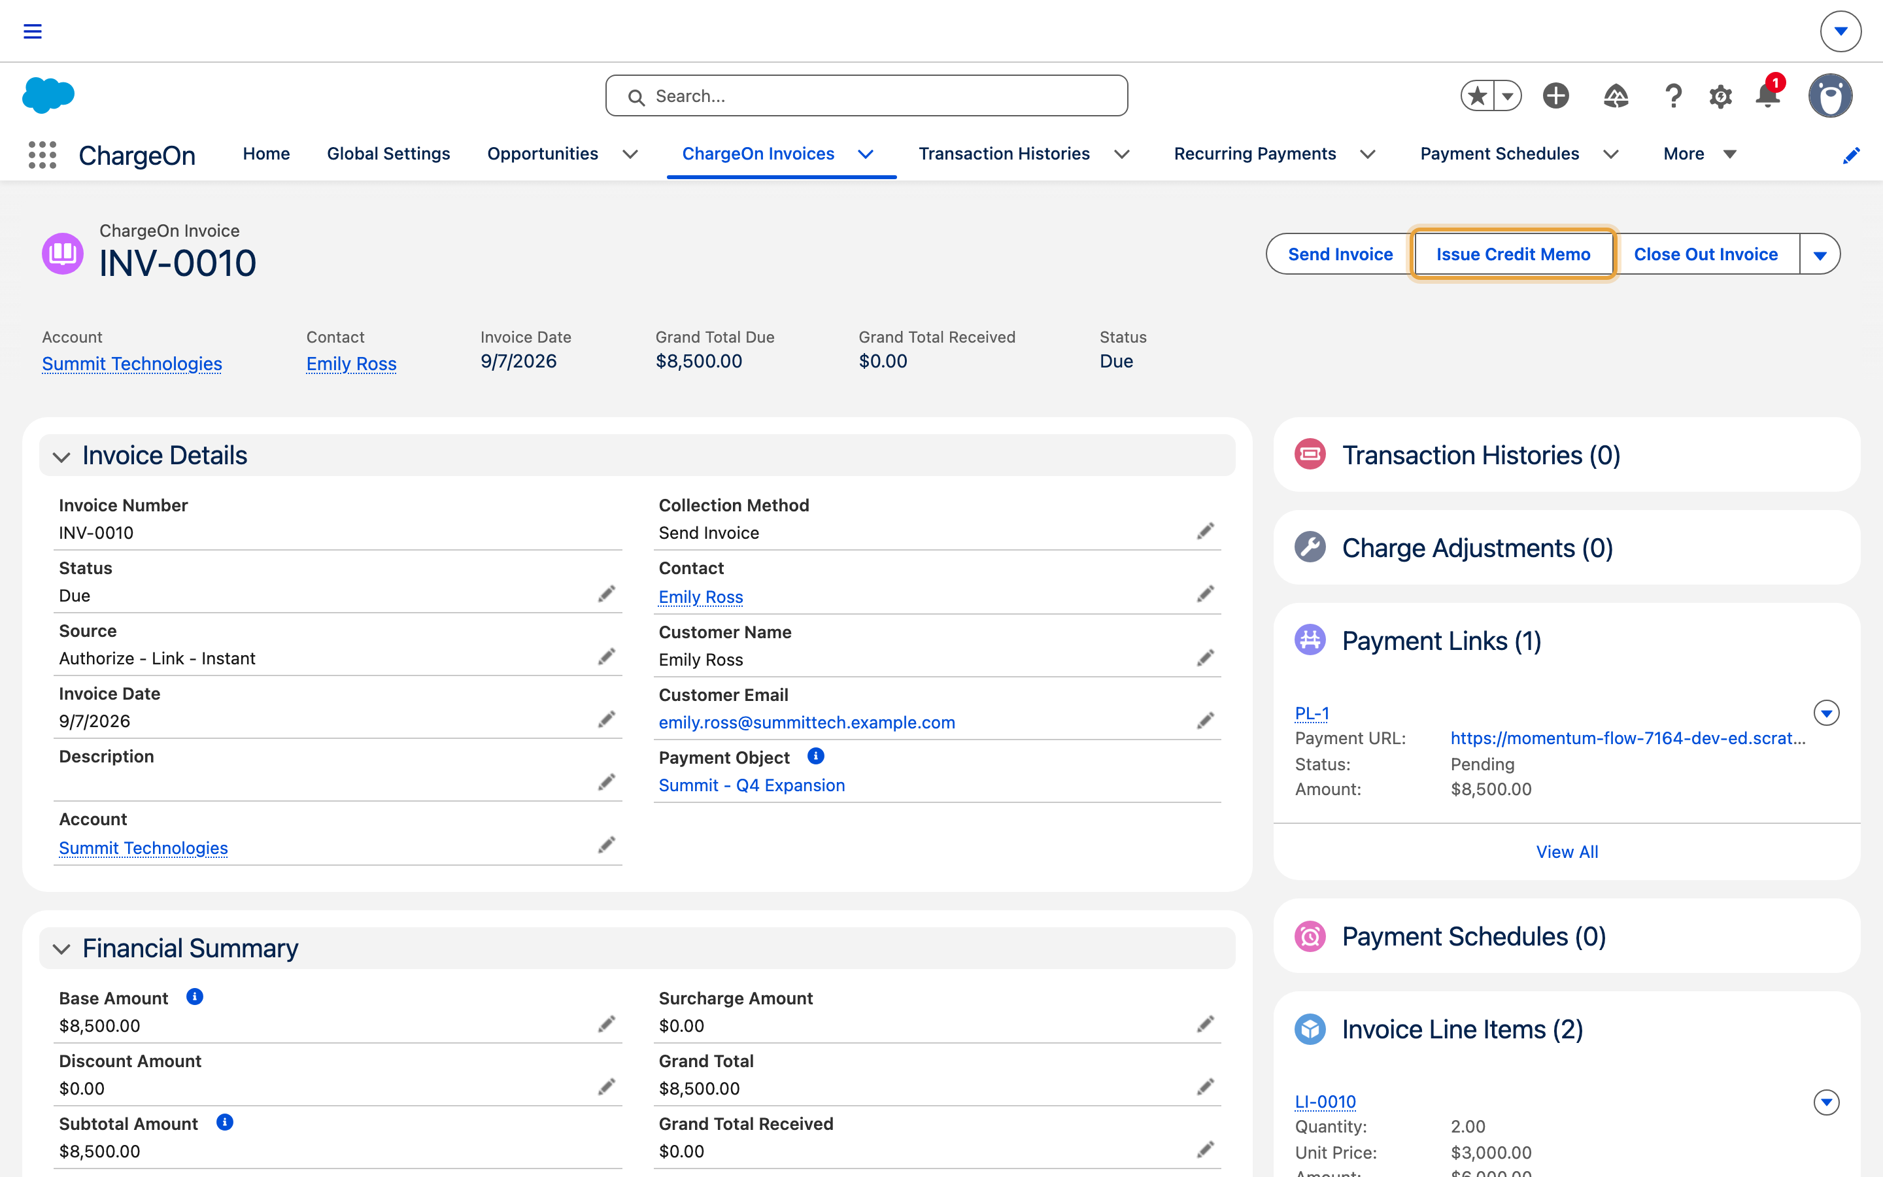The width and height of the screenshot is (1883, 1177).
Task: Edit the Source field with pencil icon
Action: [x=606, y=657]
